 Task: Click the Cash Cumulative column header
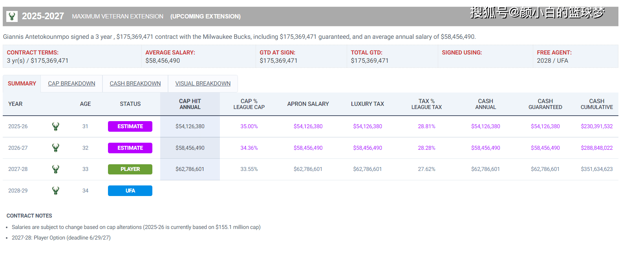(597, 104)
